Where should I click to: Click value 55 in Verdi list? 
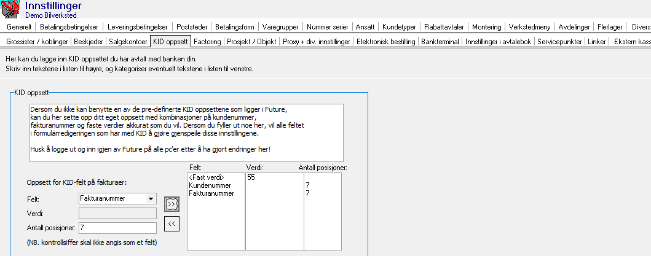click(251, 177)
